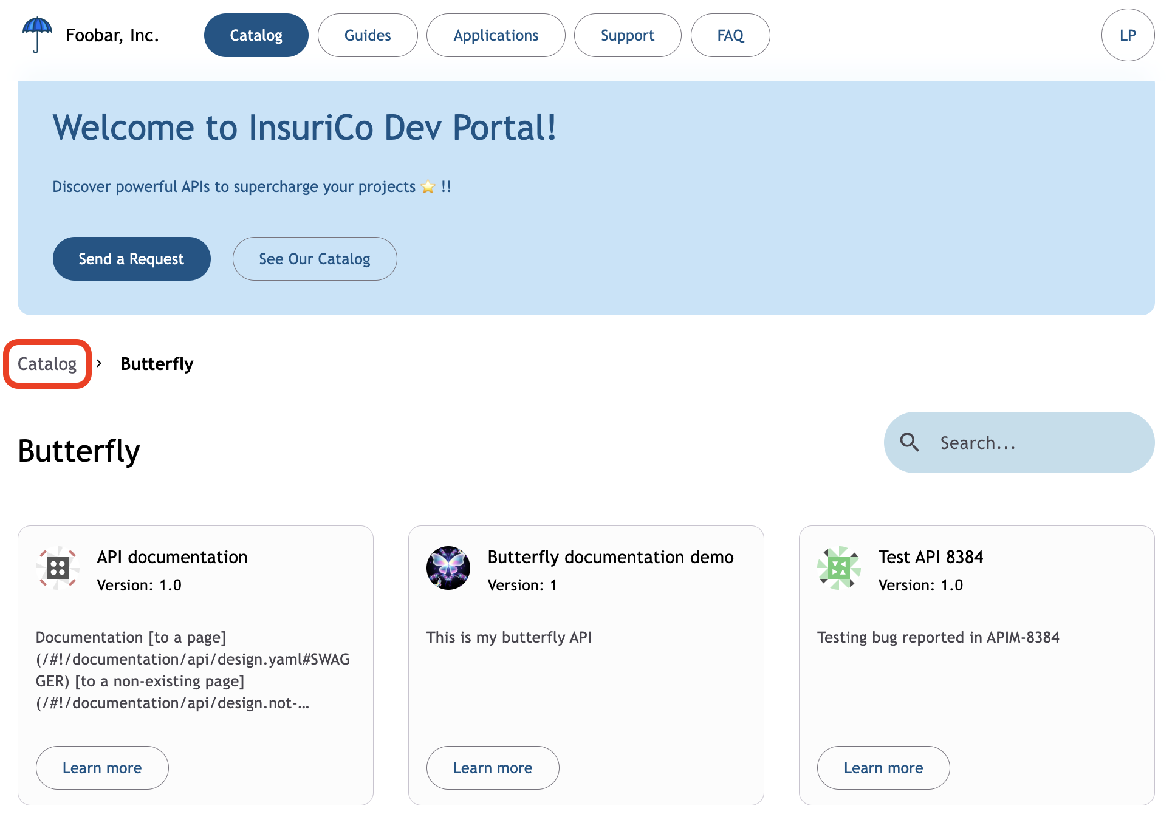
Task: Learn more about API documentation
Action: coord(102,768)
